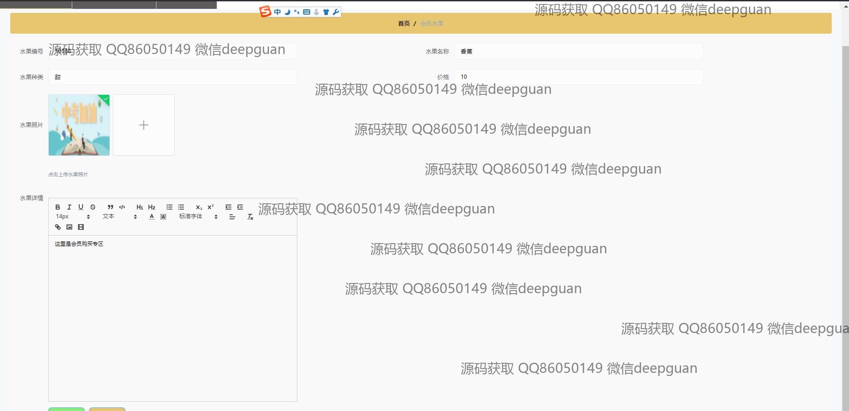This screenshot has height=411, width=849.
Task: Click the 水果编号 input field
Action: 172,51
